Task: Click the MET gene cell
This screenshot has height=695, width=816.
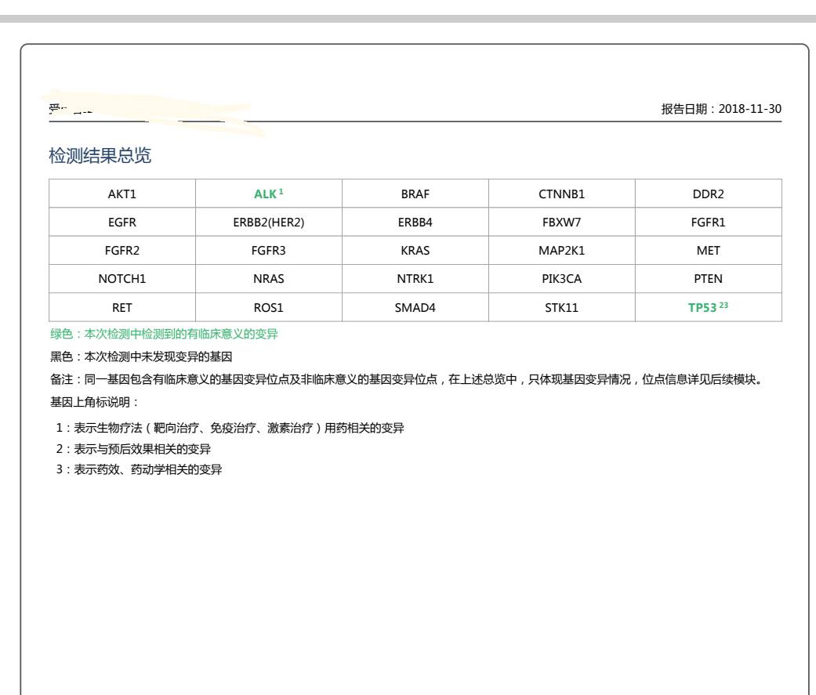Action: pos(708,251)
